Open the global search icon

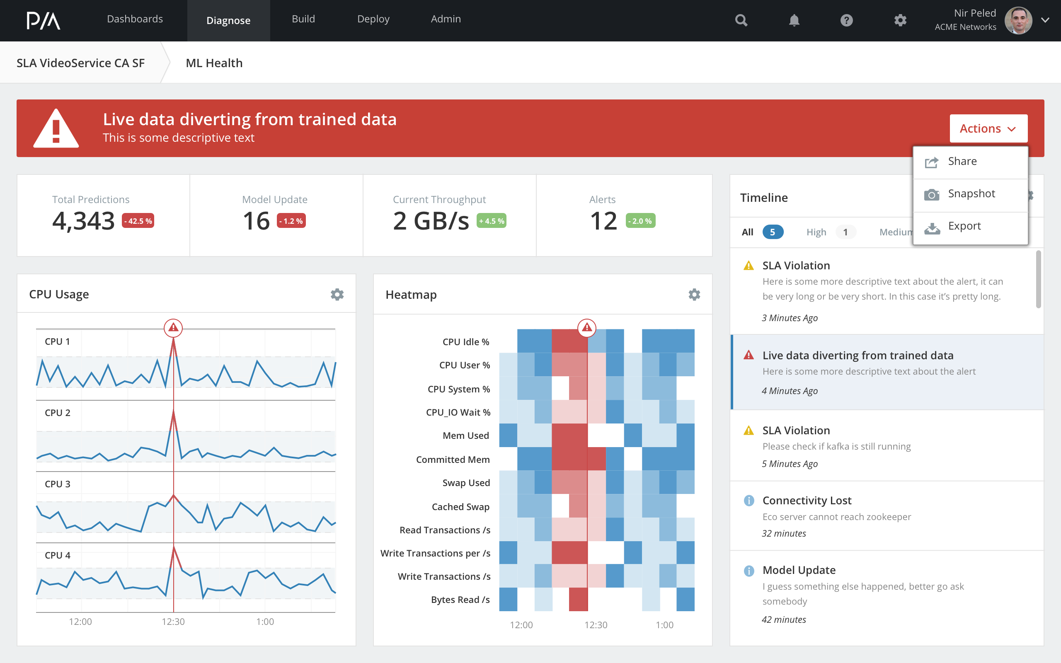click(x=741, y=20)
